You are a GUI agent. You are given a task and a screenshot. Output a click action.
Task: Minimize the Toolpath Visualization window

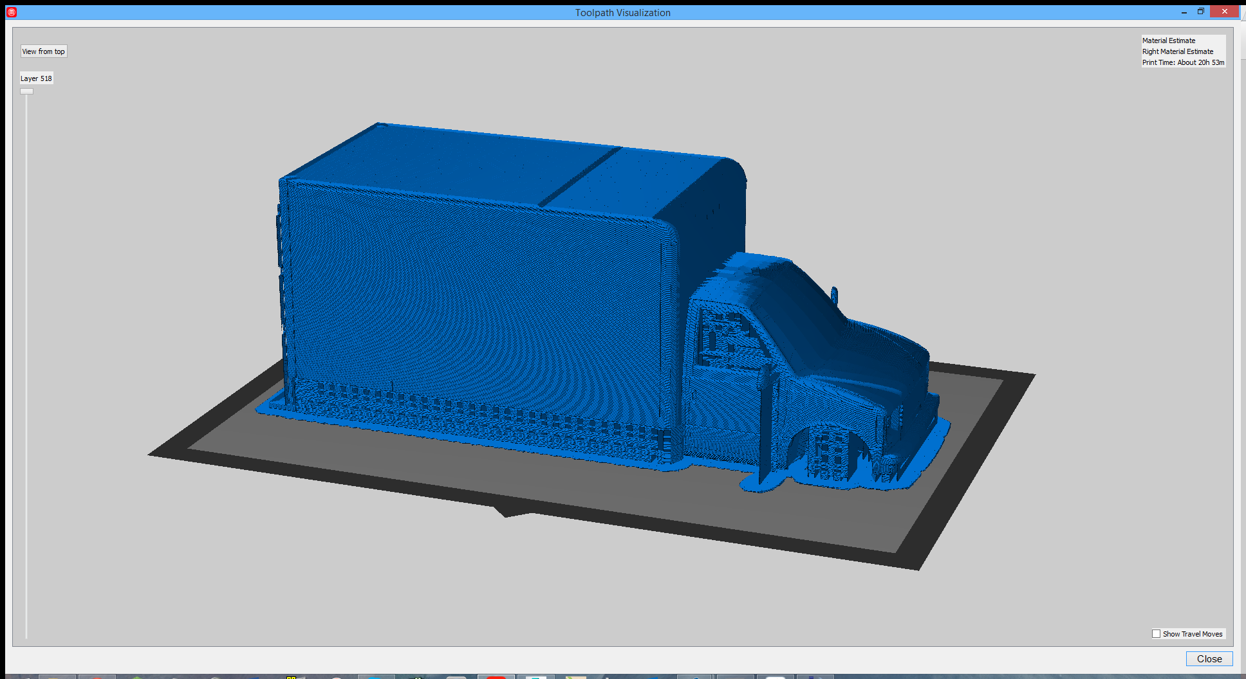(1184, 12)
